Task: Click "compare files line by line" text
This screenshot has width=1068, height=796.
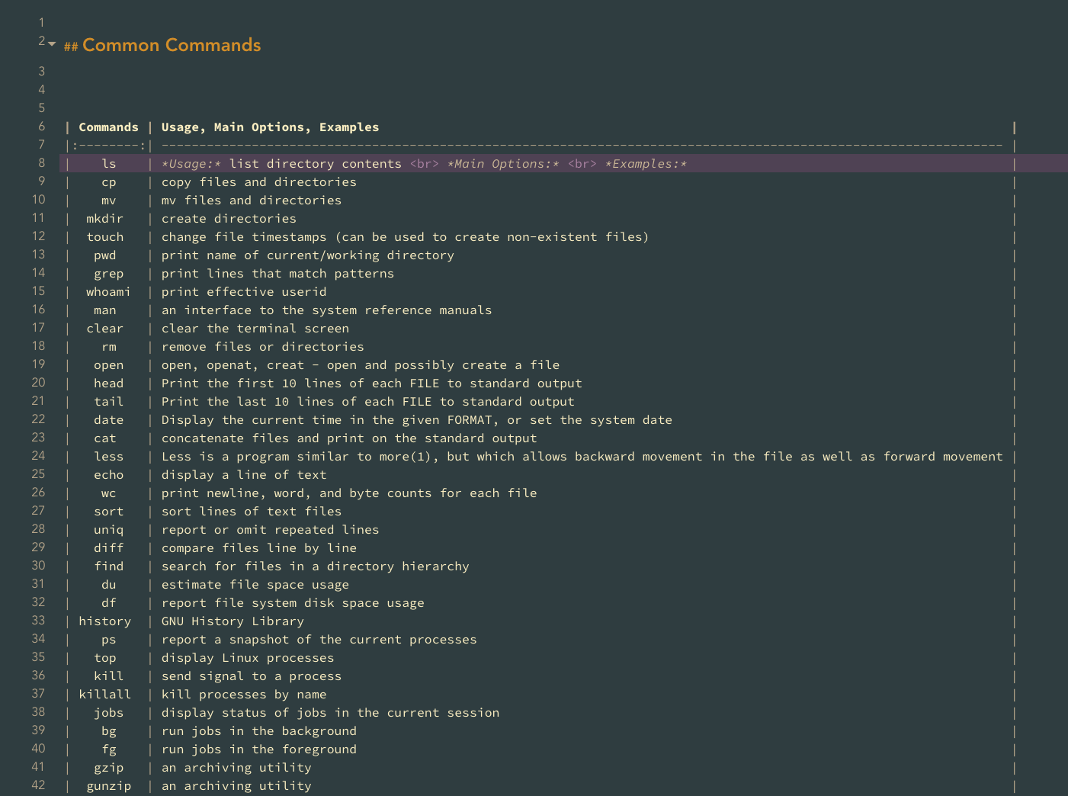Action: (259, 548)
